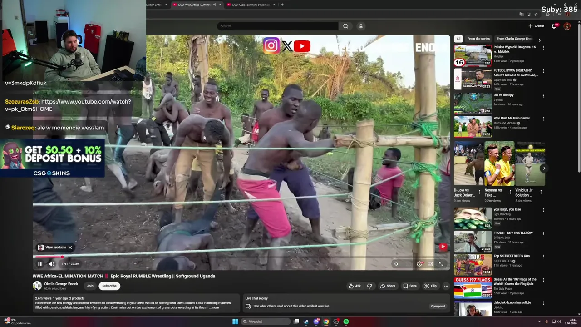Click the YouTube search field

tap(278, 26)
